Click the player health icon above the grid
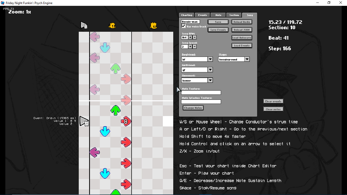The width and height of the screenshot is (347, 195). pyautogui.click(x=153, y=25)
